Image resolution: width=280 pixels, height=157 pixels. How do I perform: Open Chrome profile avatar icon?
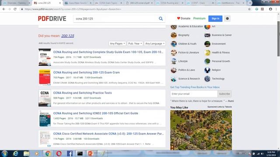[270, 9]
